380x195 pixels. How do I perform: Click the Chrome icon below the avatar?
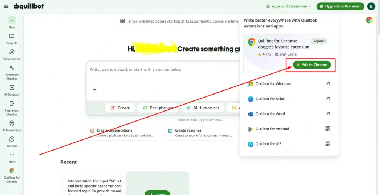click(369, 20)
